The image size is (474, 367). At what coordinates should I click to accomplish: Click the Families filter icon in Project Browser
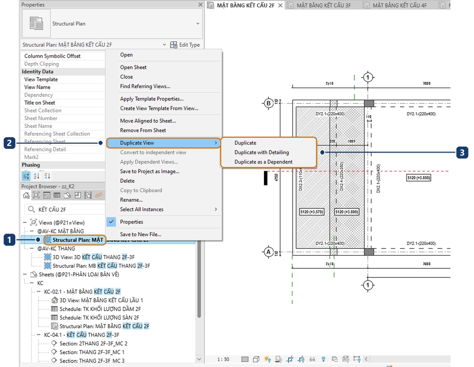78,195
